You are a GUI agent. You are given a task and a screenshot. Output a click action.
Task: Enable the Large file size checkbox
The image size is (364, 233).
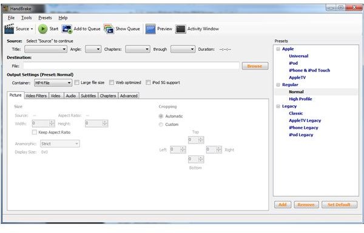[77, 82]
